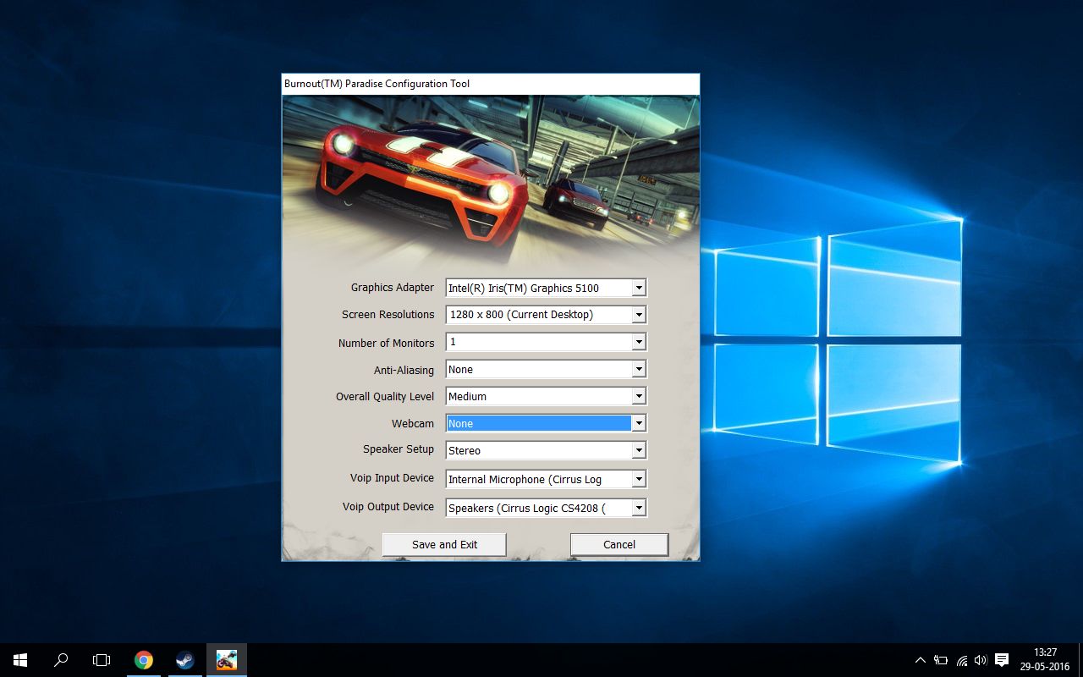This screenshot has height=677, width=1083.
Task: Click the 'Overall Quality Level' label
Action: 385,396
